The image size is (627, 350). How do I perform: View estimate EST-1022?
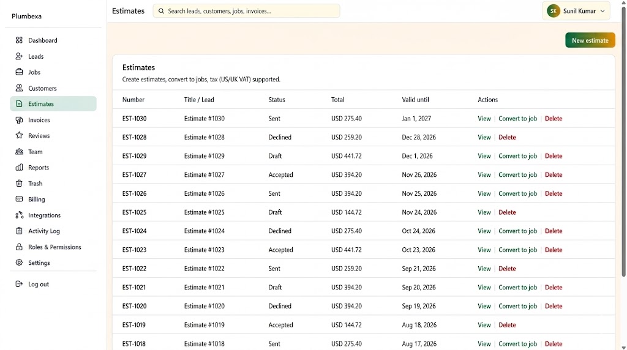[x=484, y=269]
